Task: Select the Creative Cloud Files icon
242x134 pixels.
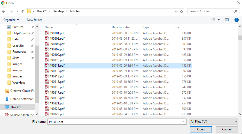Action: click(7, 91)
